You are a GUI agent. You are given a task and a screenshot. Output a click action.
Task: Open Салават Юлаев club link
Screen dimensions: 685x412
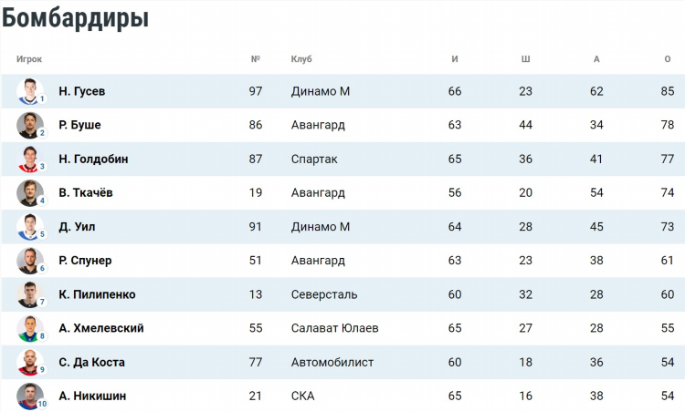[x=334, y=328]
